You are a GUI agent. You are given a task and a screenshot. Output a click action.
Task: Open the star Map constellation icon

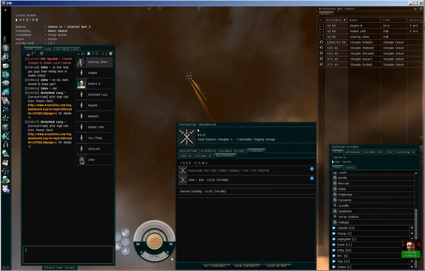6,109
